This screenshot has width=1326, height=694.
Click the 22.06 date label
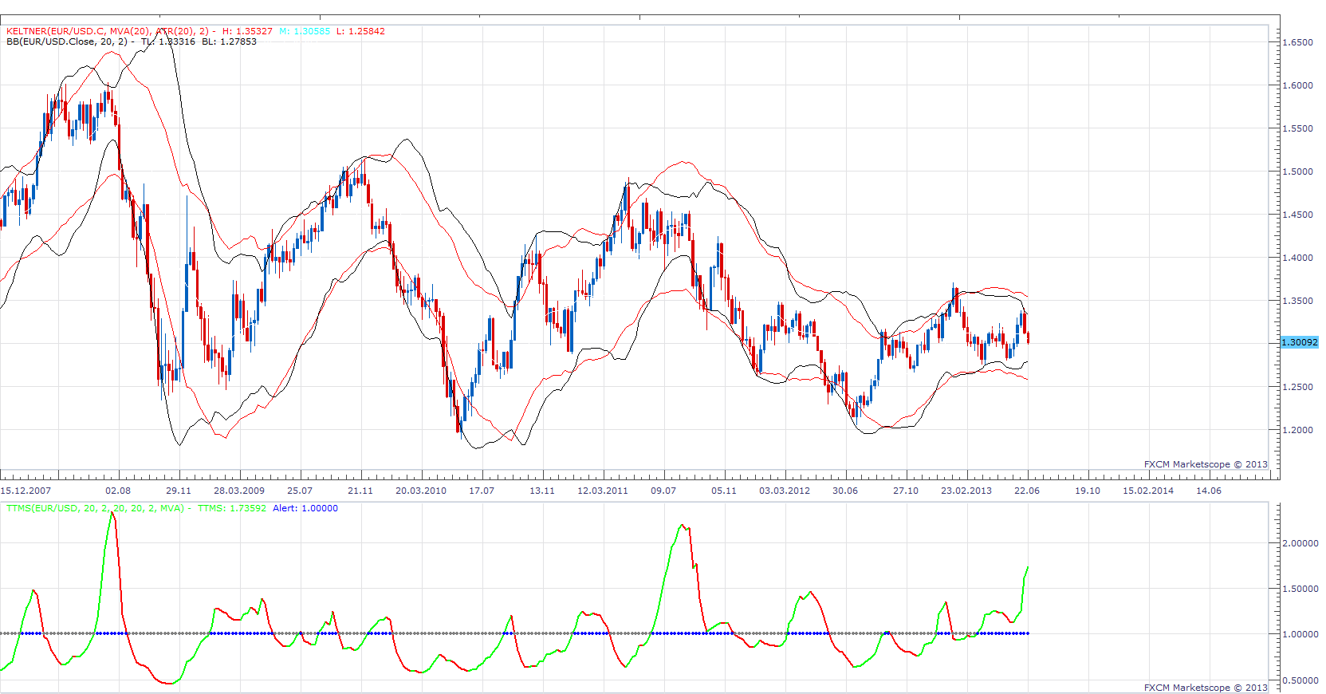click(1027, 491)
